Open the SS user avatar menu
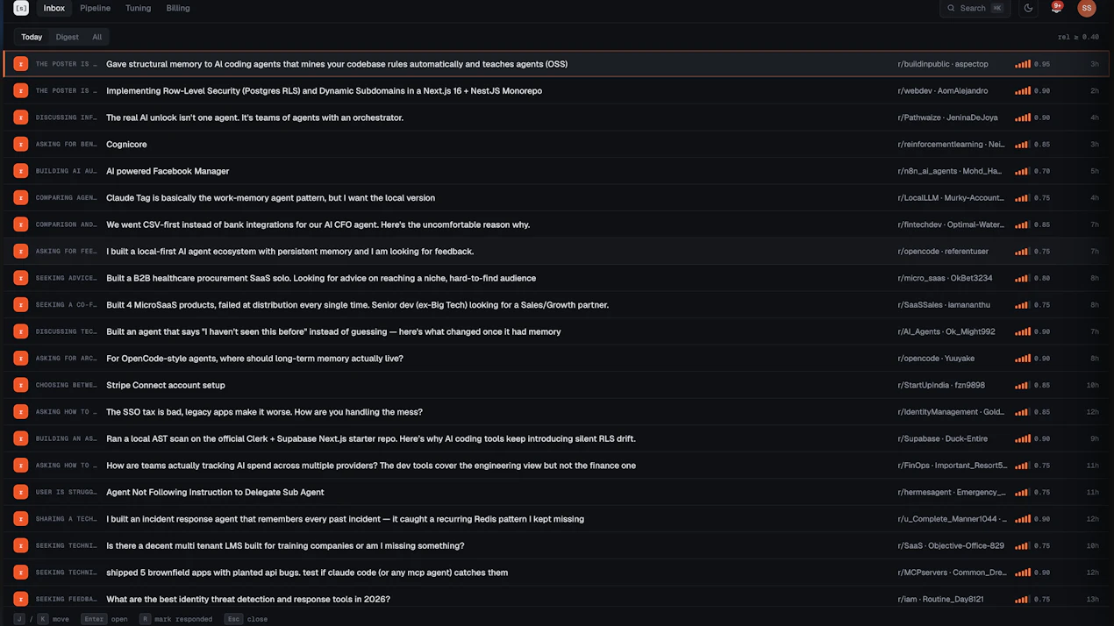The image size is (1114, 626). pyautogui.click(x=1087, y=8)
